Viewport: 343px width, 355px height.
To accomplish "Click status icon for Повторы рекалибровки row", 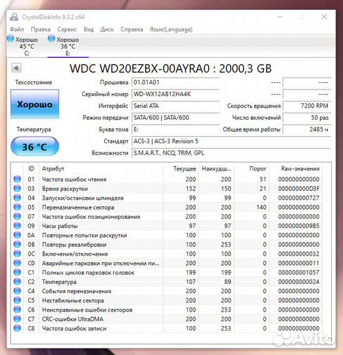I will coord(17,245).
